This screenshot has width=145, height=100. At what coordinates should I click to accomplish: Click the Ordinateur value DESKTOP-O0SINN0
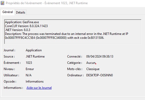tap(99, 75)
